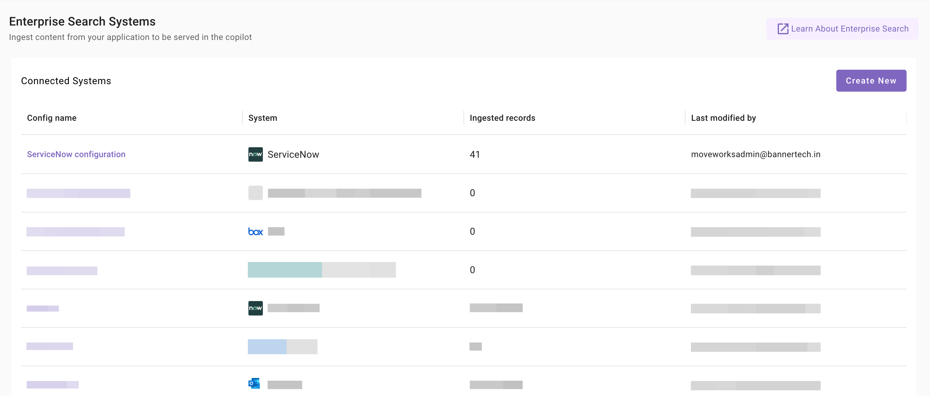Sort by Ingested records column header
The image size is (930, 396).
click(502, 118)
